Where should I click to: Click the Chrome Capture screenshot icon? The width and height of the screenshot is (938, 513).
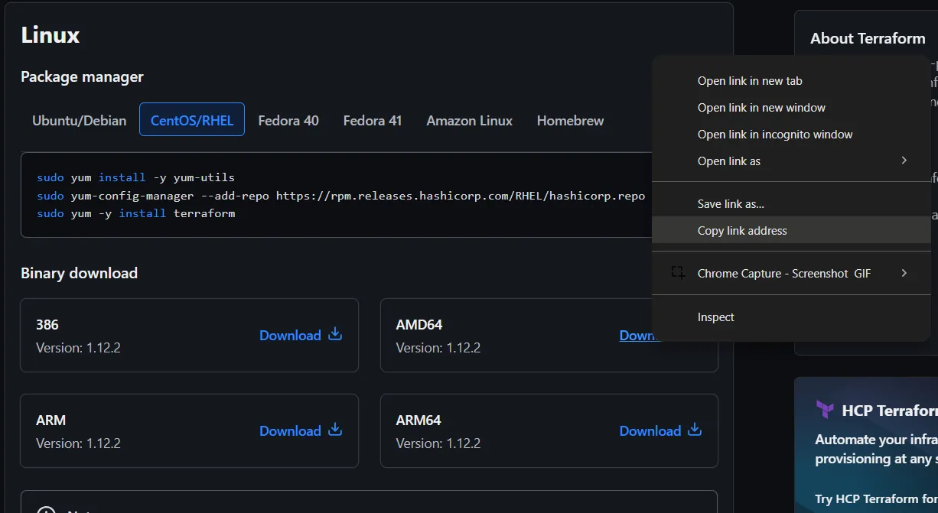click(676, 272)
